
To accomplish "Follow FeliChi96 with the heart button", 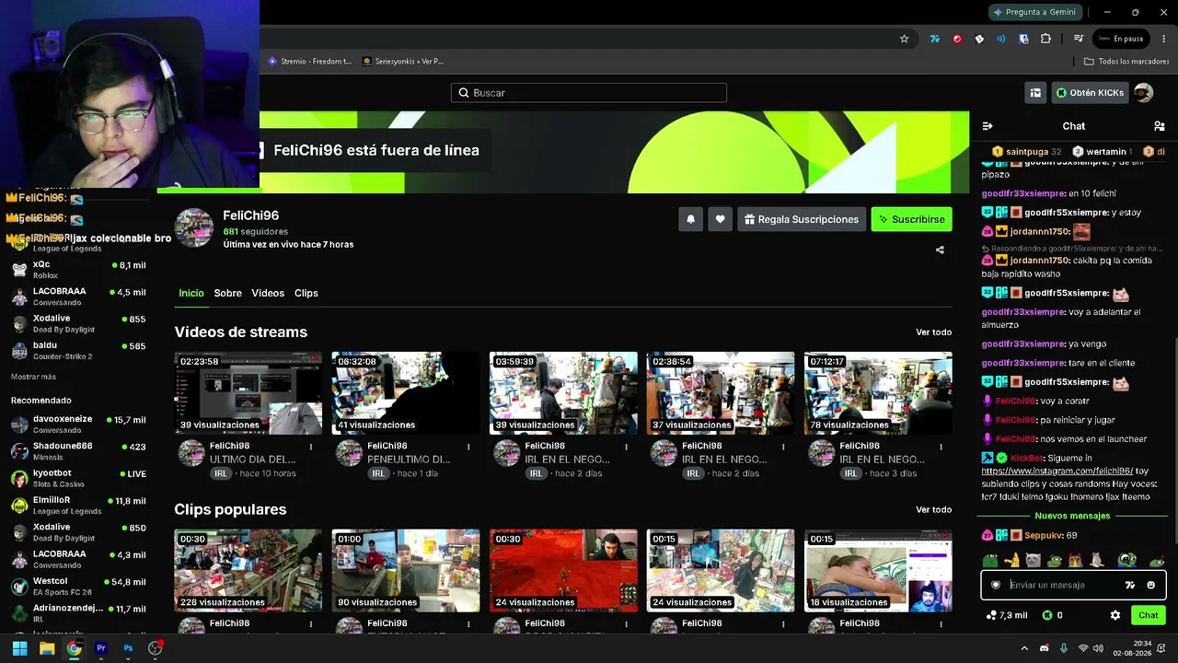I will point(720,219).
